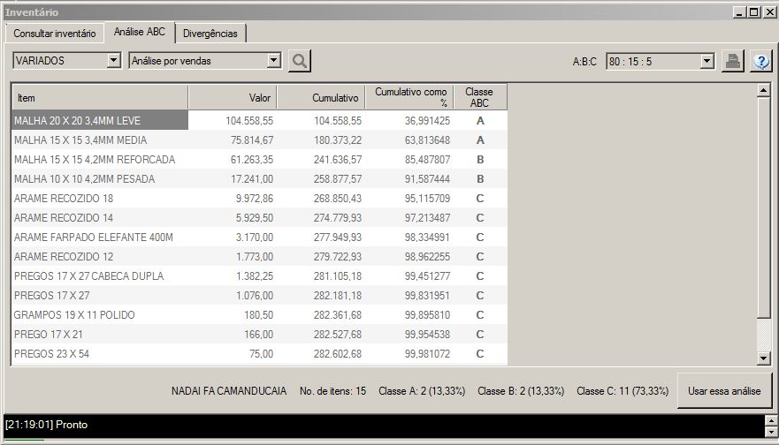Open the A:B:C ratio 80 : 15 : 5 dropdown
779x445 pixels.
tap(706, 61)
